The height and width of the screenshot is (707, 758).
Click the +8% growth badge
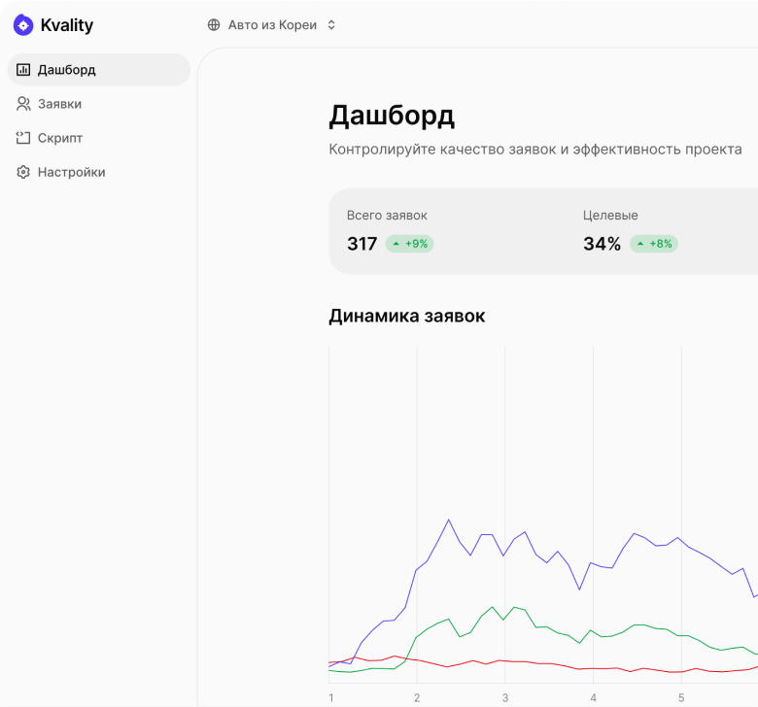pos(654,244)
